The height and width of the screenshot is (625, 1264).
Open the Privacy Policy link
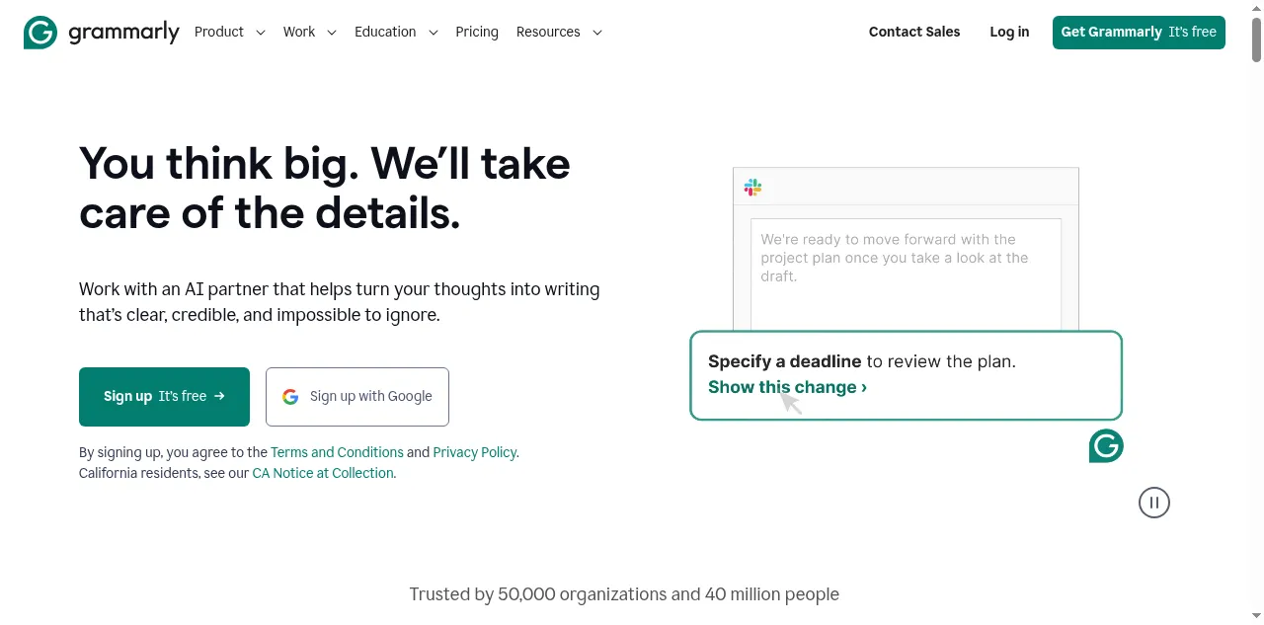coord(474,452)
